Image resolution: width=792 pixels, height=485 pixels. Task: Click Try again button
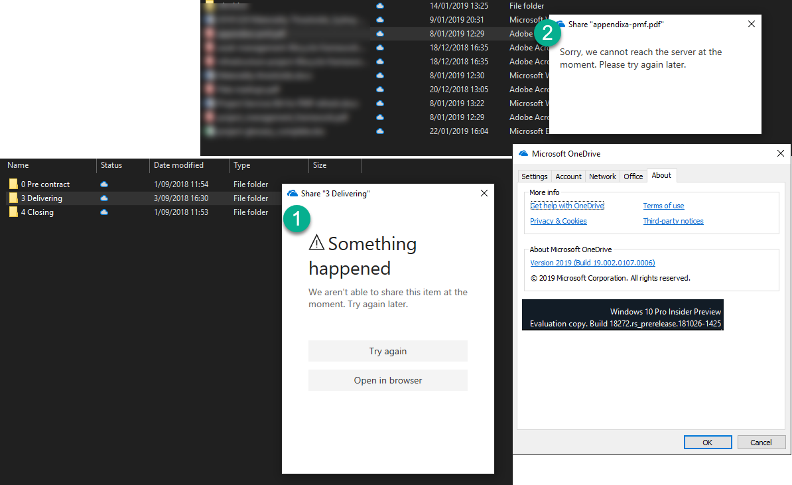tap(388, 351)
